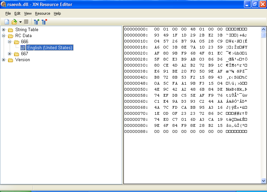The width and height of the screenshot is (267, 192).
Task: Click the hex view scroll down arrow
Action: [x=263, y=181]
